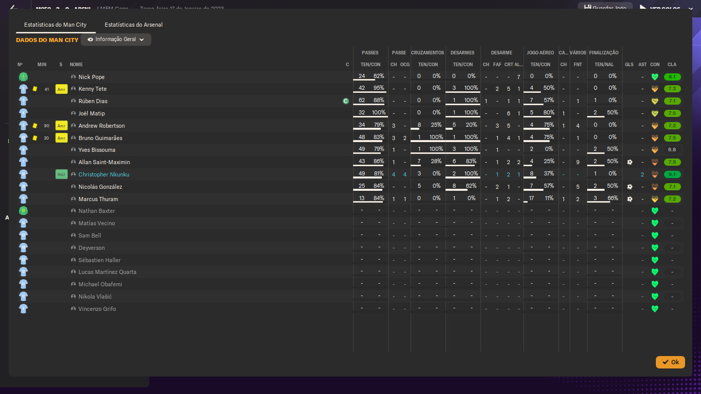Click Kenny Tete's 7.3 rating badge
Viewport: 701px width, 394px height.
click(672, 89)
